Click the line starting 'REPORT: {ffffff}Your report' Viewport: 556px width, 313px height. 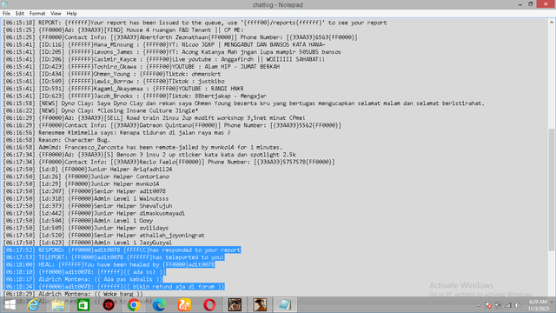(x=195, y=23)
